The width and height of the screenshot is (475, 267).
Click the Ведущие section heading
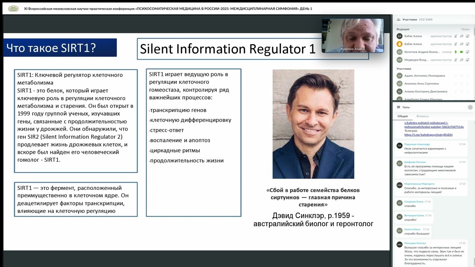[x=403, y=29]
